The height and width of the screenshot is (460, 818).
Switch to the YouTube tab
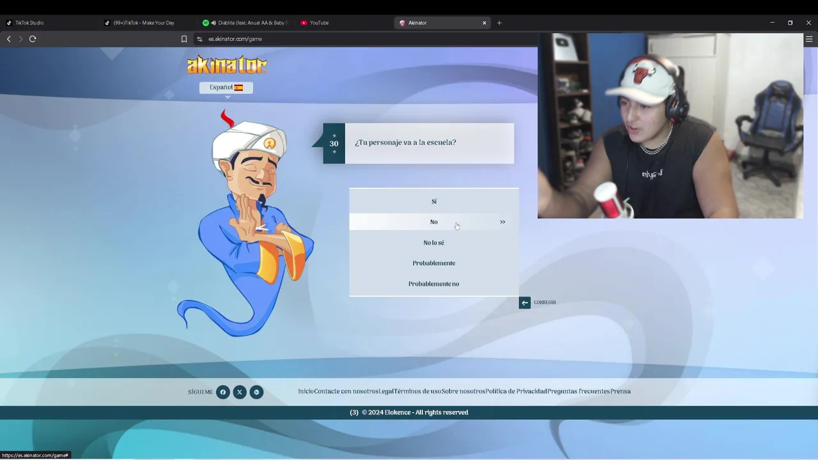343,23
